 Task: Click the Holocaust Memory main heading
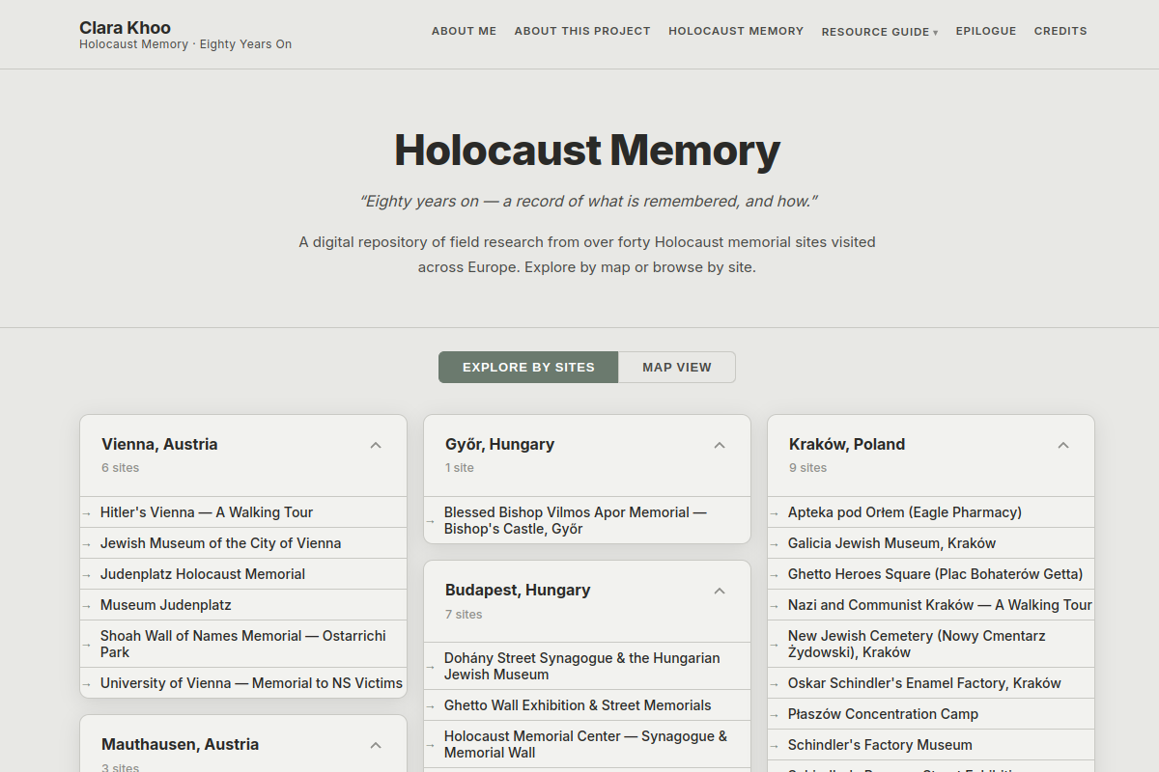coord(587,151)
